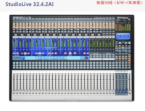
Task: Click the StudioLive 32.4.2AI product title
Action: tap(30, 4)
